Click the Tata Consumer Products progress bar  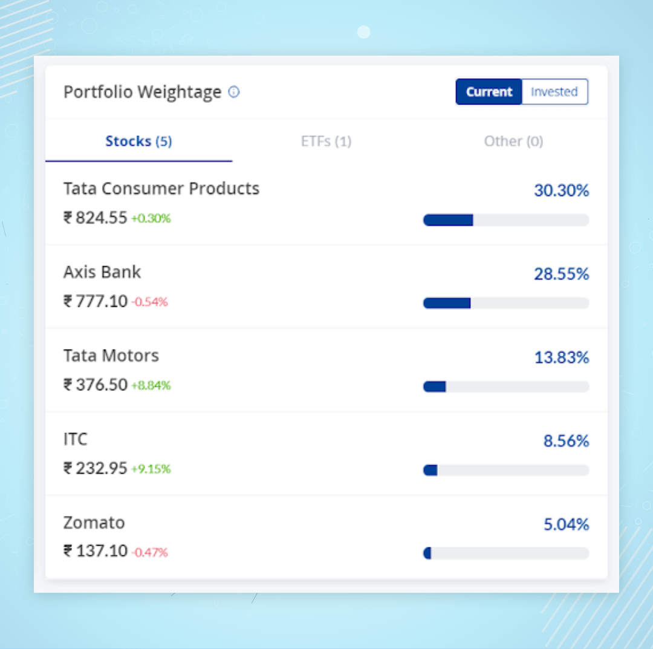pyautogui.click(x=506, y=220)
